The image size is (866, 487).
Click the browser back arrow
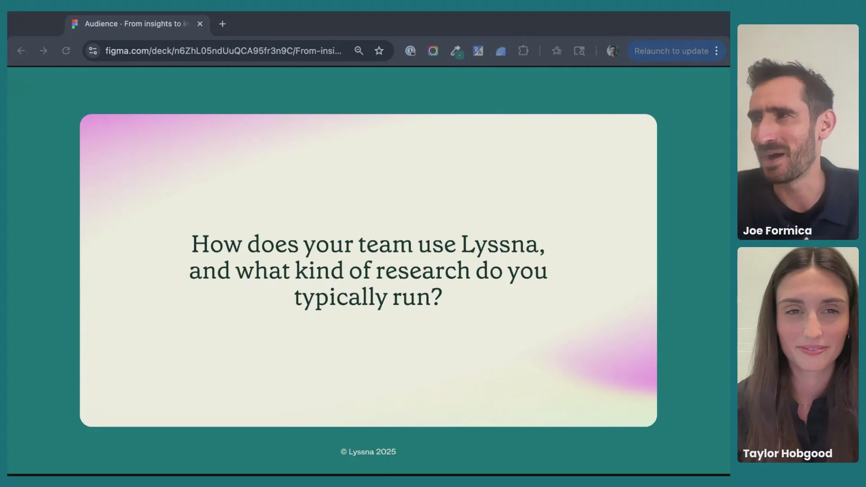coord(21,51)
